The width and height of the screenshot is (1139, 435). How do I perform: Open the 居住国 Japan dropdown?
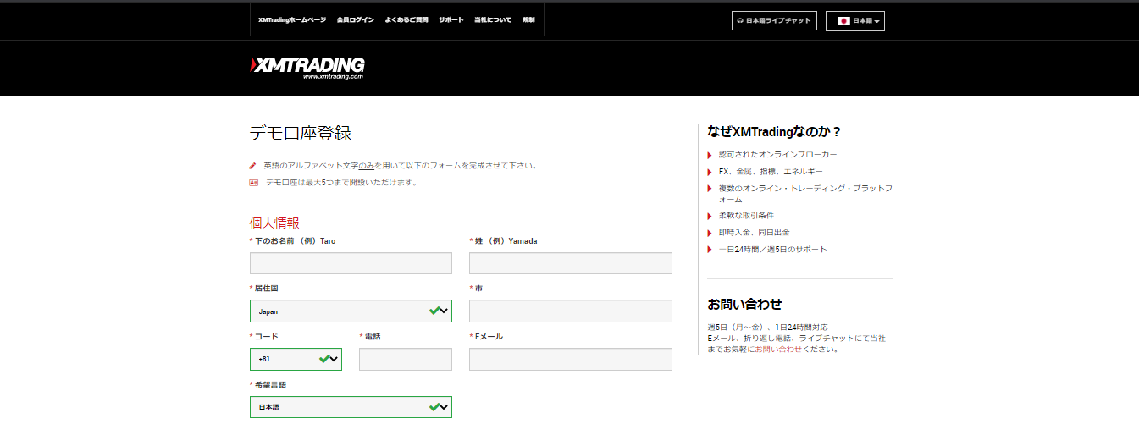[x=351, y=311]
